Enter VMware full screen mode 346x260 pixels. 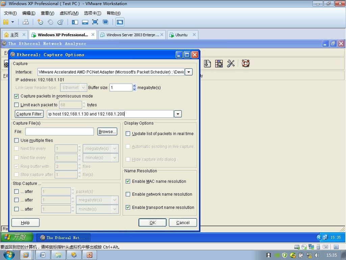(95, 22)
